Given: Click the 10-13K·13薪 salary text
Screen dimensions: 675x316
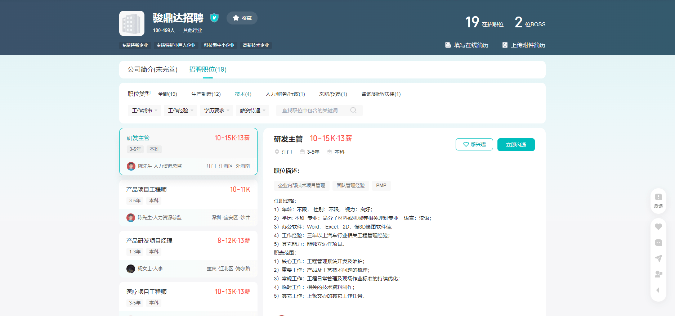Looking at the screenshot, I should point(232,292).
